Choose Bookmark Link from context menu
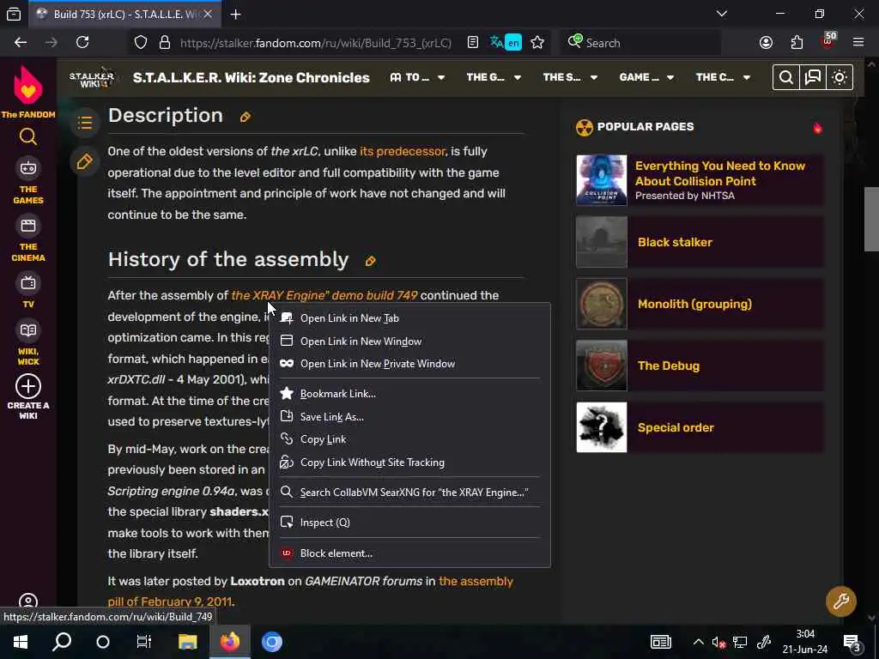The width and height of the screenshot is (879, 659). coord(409,393)
